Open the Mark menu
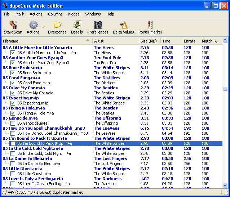The image size is (230, 197). (x=19, y=14)
